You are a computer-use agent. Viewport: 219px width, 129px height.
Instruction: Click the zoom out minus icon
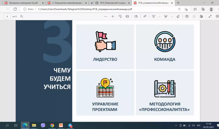tap(105, 16)
